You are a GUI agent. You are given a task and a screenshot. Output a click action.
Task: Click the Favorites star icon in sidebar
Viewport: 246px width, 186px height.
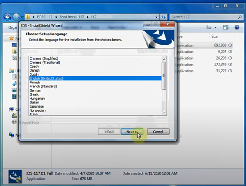click(11, 38)
